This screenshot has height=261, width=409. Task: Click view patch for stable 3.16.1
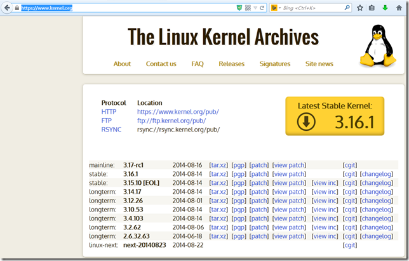point(289,174)
